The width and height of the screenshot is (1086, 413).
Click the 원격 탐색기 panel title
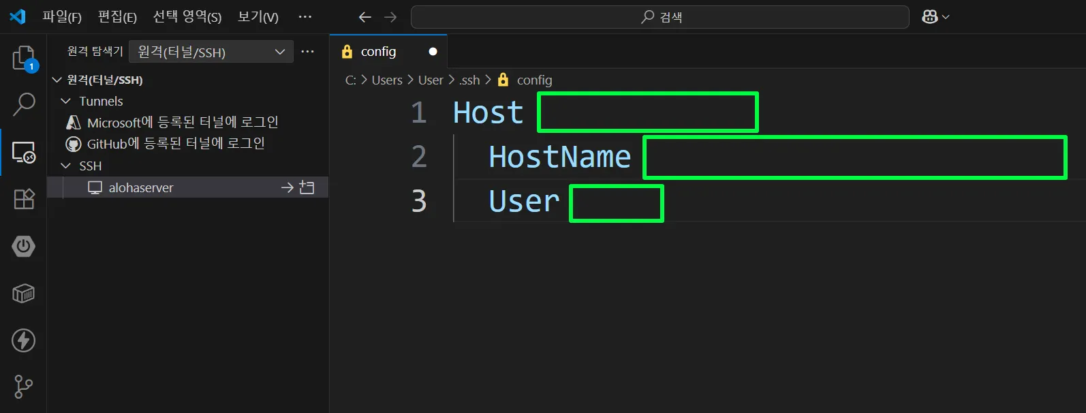tap(95, 51)
